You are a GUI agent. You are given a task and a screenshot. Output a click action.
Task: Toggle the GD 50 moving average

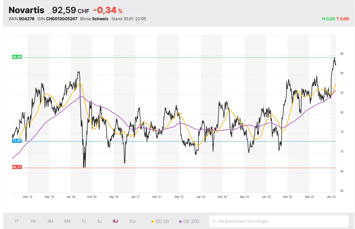[160, 221]
